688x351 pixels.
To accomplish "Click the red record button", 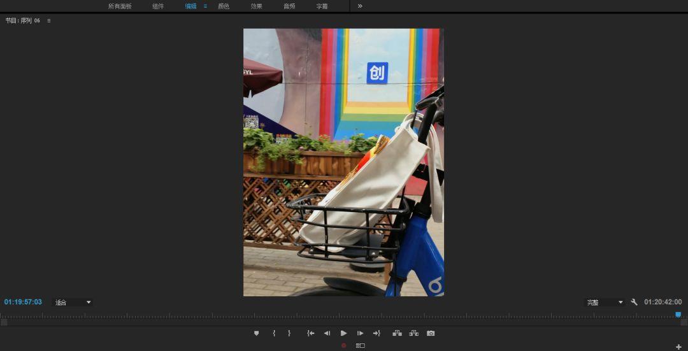I will 343,346.
